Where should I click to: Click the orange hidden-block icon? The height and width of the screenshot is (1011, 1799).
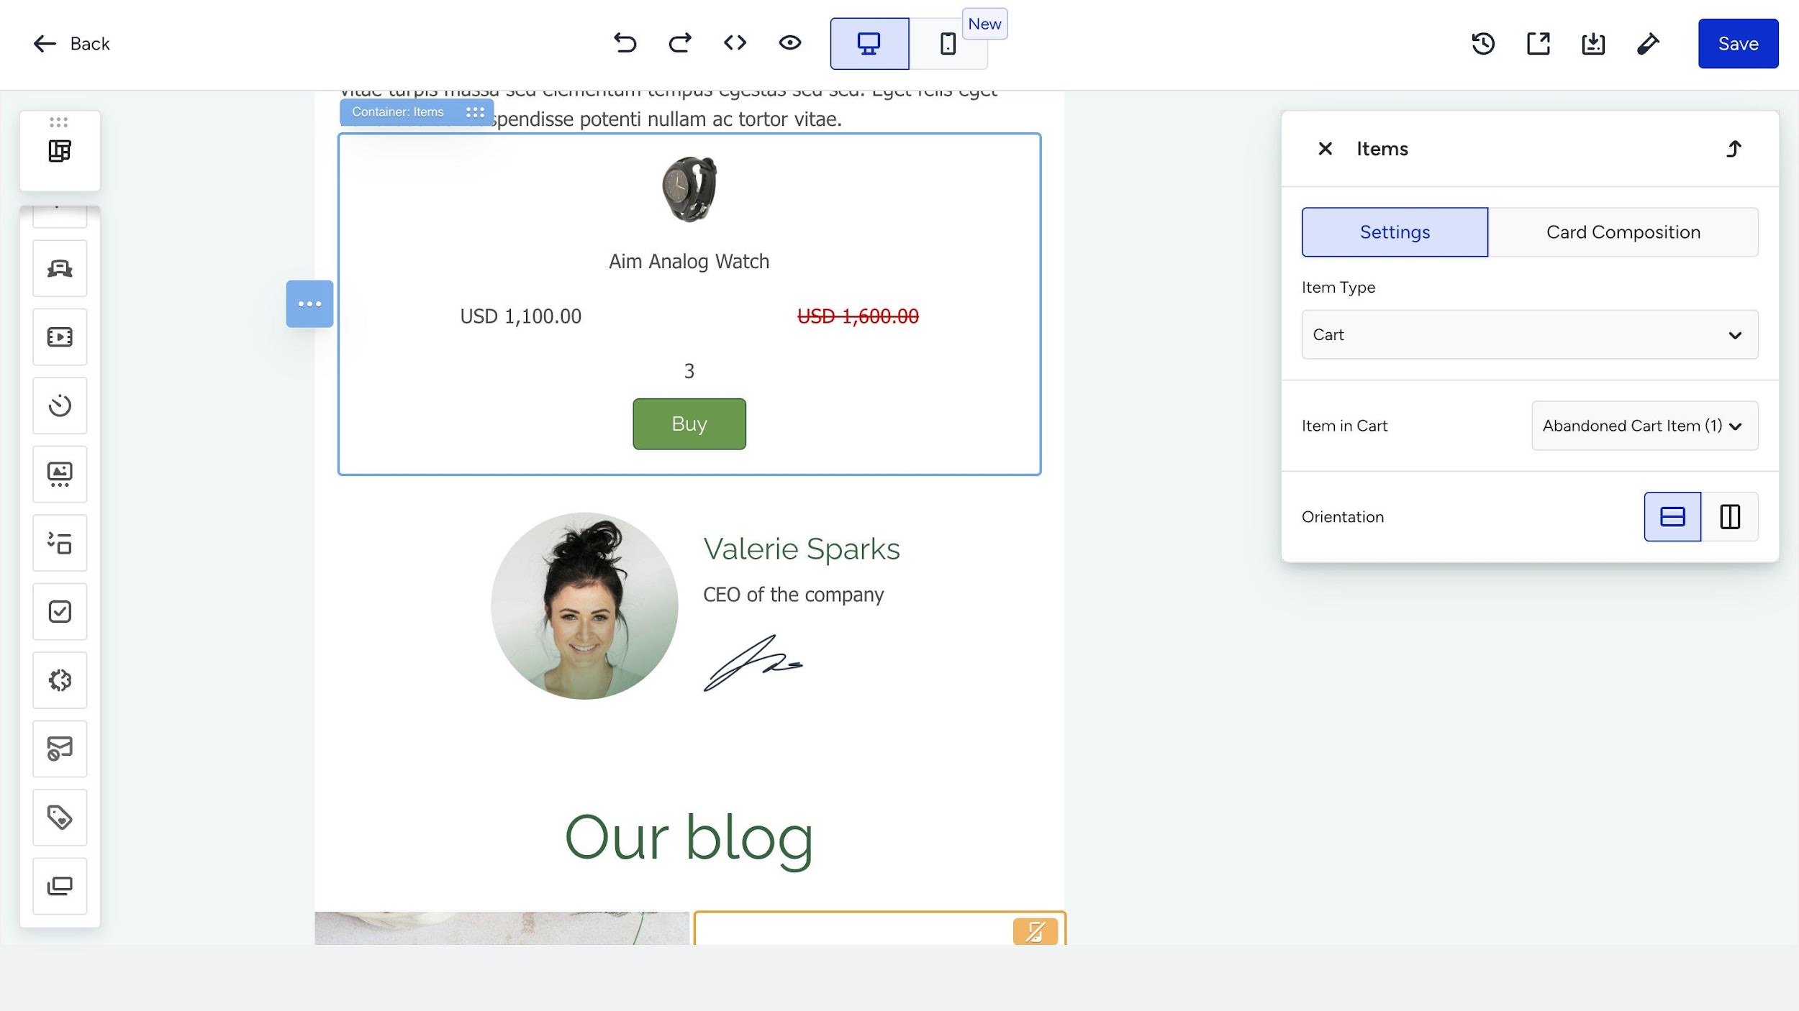(1035, 932)
